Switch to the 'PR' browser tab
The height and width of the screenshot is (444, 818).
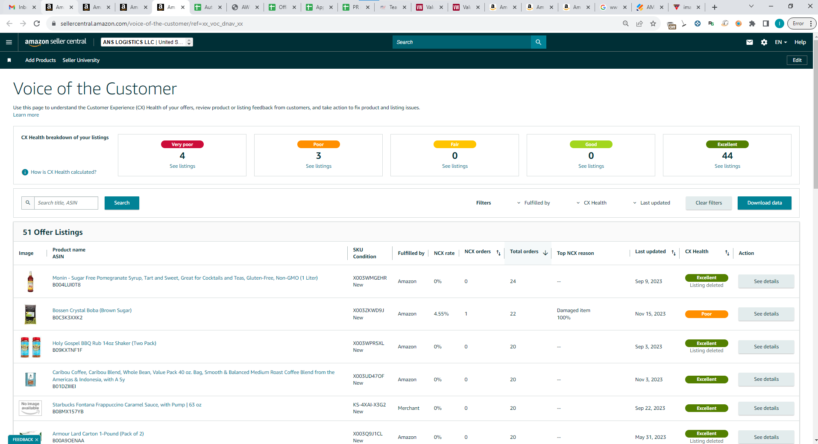pyautogui.click(x=355, y=7)
